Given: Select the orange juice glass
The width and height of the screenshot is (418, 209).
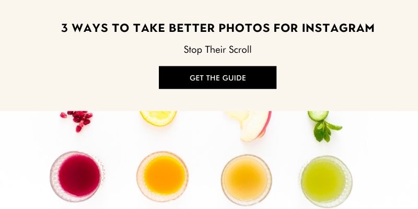Looking at the screenshot, I should pos(162,176).
